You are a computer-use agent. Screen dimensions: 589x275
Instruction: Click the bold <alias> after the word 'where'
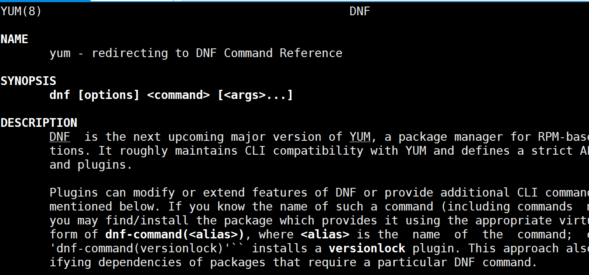point(325,234)
